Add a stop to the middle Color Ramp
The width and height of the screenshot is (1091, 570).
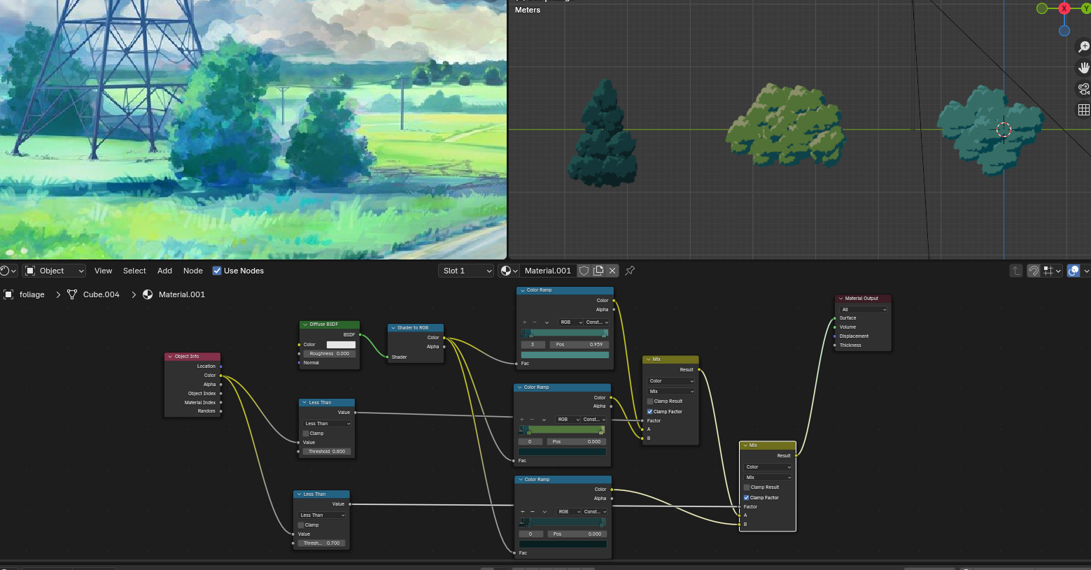pos(521,420)
